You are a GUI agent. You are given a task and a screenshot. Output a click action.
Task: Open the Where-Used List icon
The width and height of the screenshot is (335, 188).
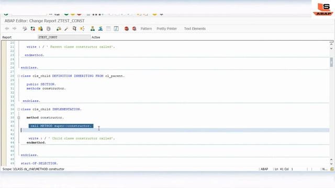83,29
